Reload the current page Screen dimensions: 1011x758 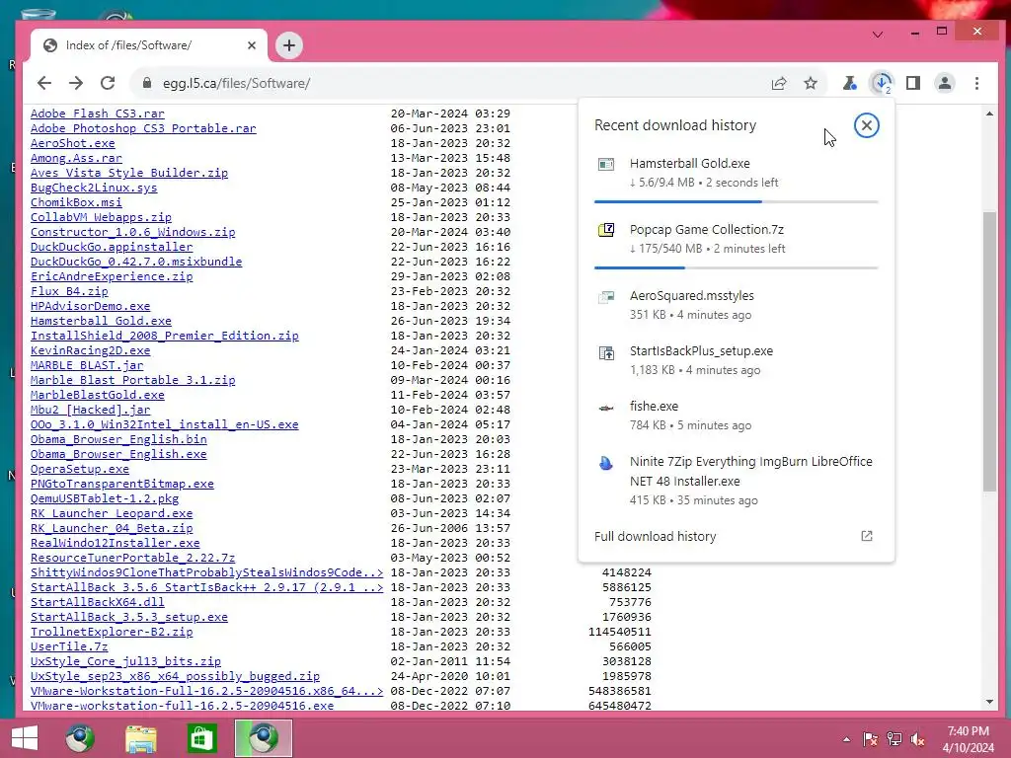coord(108,83)
